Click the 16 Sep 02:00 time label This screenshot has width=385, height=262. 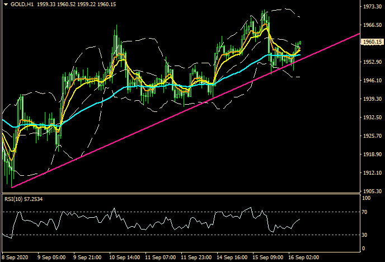pyautogui.click(x=303, y=258)
